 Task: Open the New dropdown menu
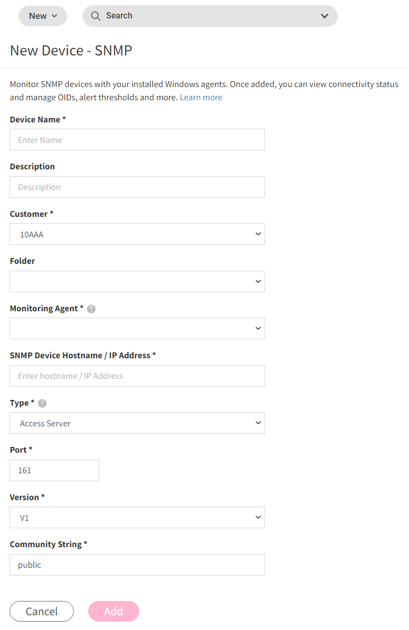tap(43, 16)
